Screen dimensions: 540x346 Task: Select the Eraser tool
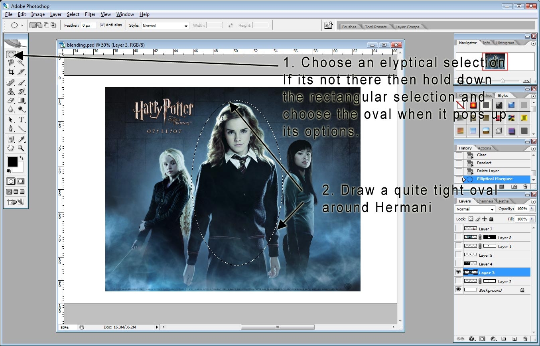click(x=11, y=100)
